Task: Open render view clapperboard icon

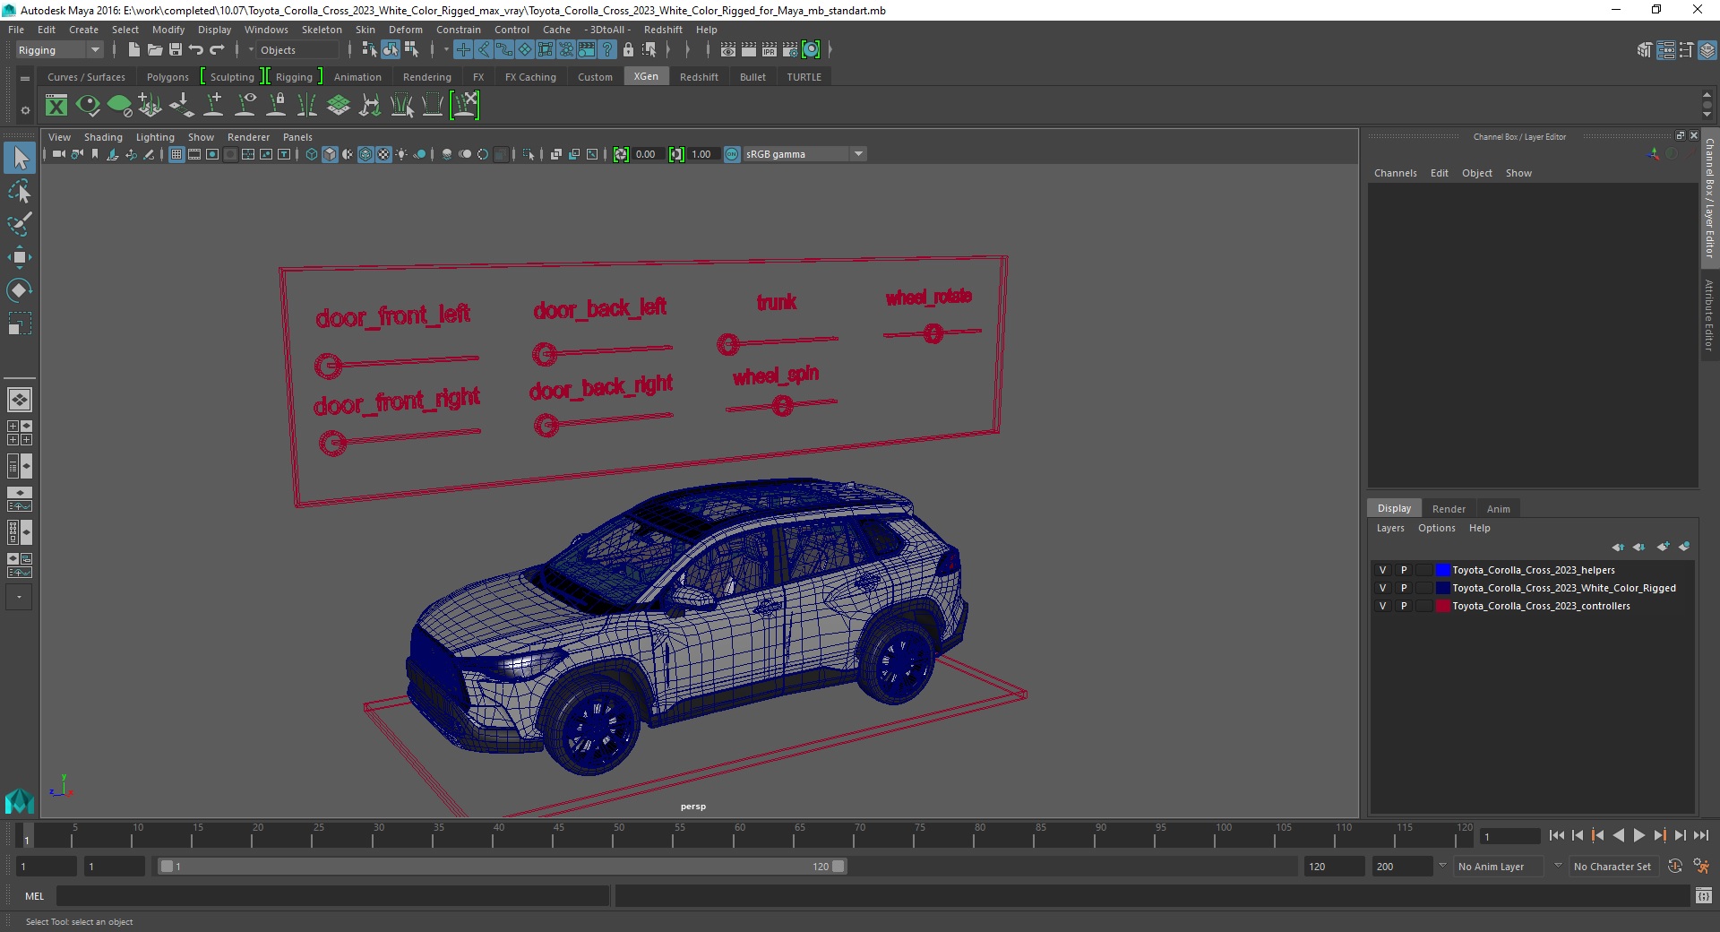Action: 728,50
